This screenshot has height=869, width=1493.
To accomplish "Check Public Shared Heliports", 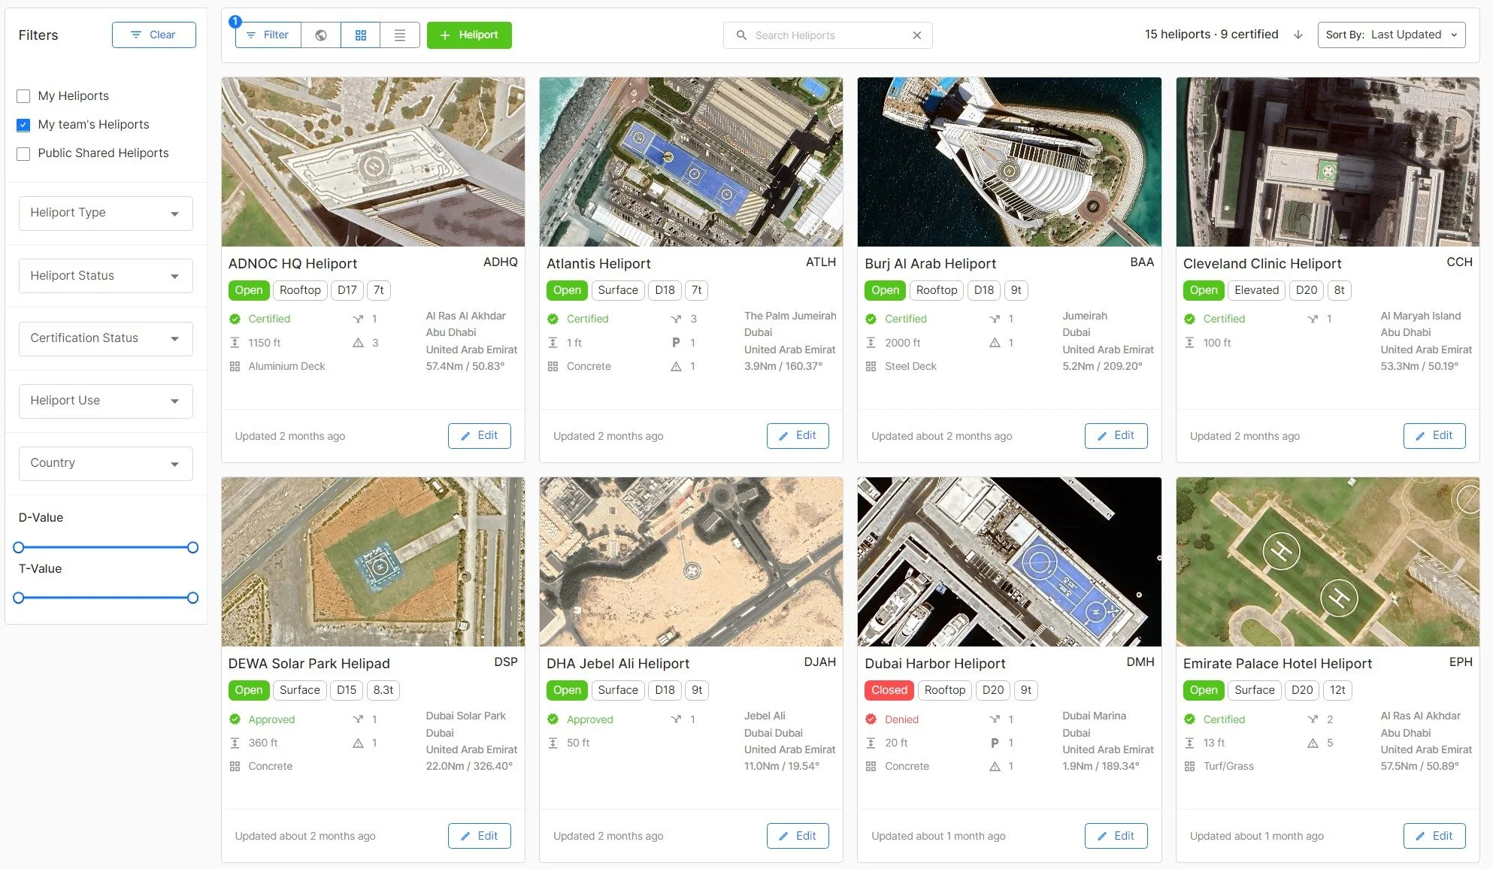I will pyautogui.click(x=23, y=153).
